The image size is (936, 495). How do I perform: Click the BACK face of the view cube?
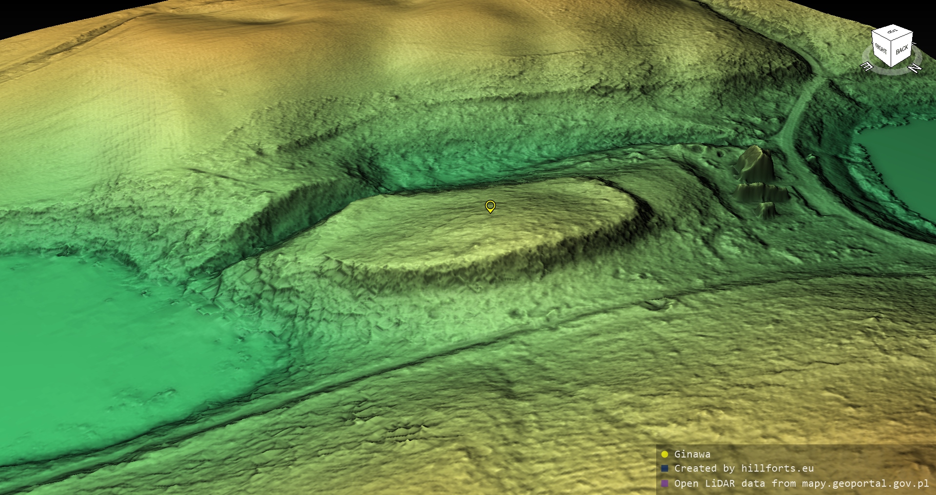coord(902,50)
